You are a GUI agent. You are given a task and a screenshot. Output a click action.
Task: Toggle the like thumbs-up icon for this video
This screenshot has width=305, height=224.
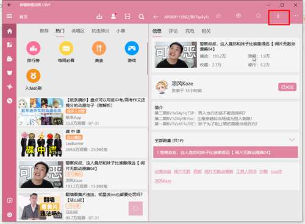(x=218, y=16)
